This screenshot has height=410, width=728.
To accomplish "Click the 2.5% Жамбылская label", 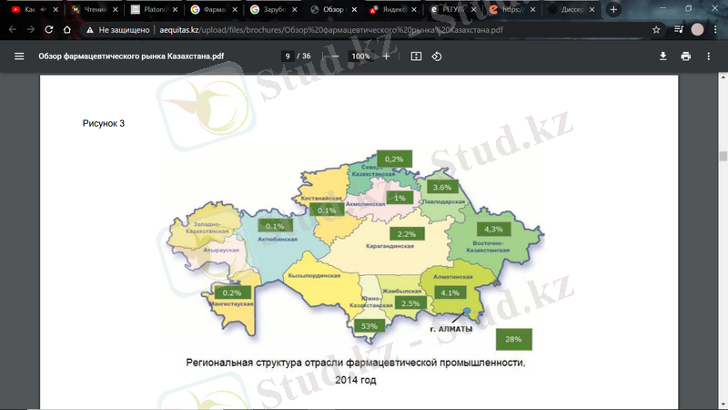I will point(410,303).
